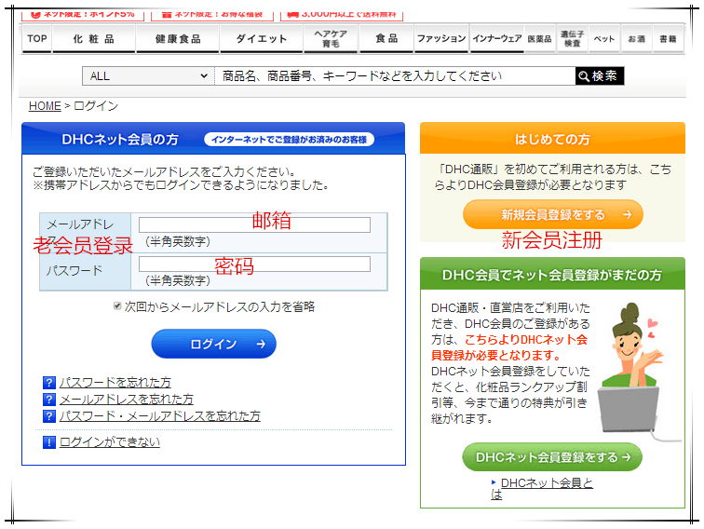The height and width of the screenshot is (529, 704).
Task: Focus the product keyword search field
Action: tap(395, 75)
